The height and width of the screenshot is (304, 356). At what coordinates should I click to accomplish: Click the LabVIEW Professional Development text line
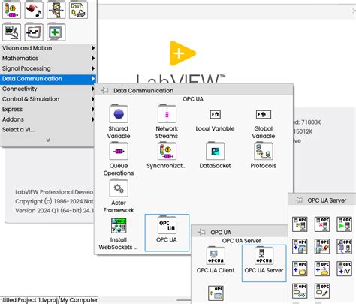coord(54,192)
